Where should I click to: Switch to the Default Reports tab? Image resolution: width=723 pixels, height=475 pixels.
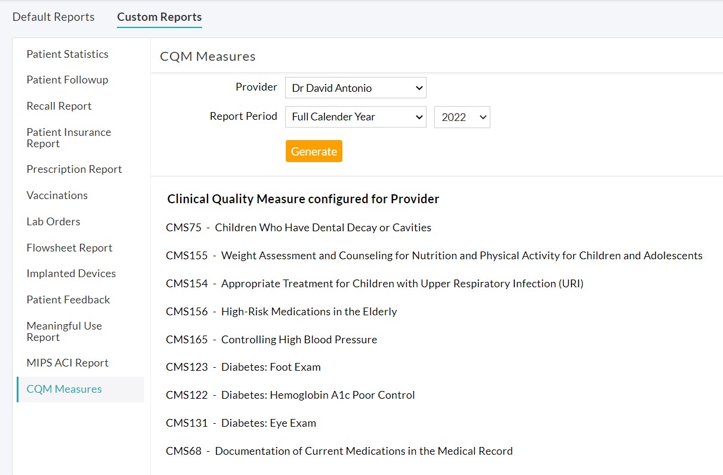(53, 17)
